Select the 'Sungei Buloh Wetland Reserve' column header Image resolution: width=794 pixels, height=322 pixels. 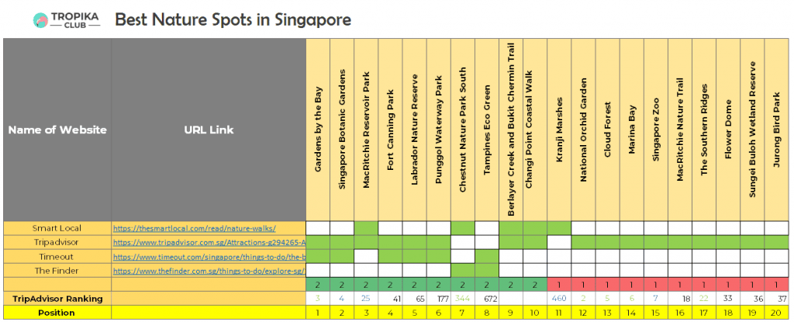point(753,130)
